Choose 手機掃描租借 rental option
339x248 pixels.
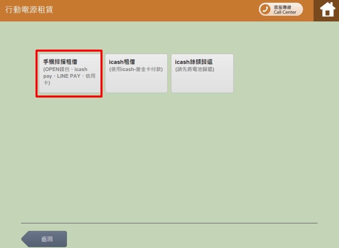[70, 73]
